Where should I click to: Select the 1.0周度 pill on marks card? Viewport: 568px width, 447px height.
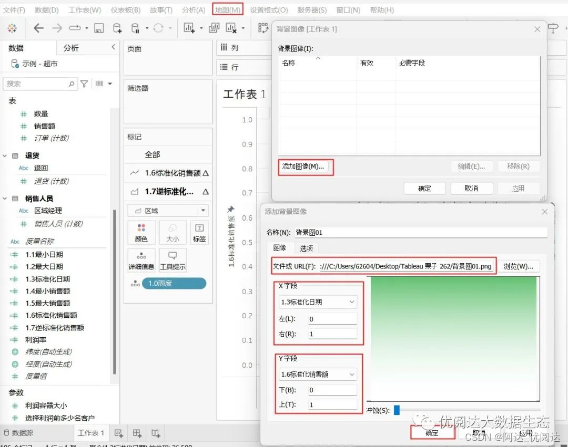174,283
